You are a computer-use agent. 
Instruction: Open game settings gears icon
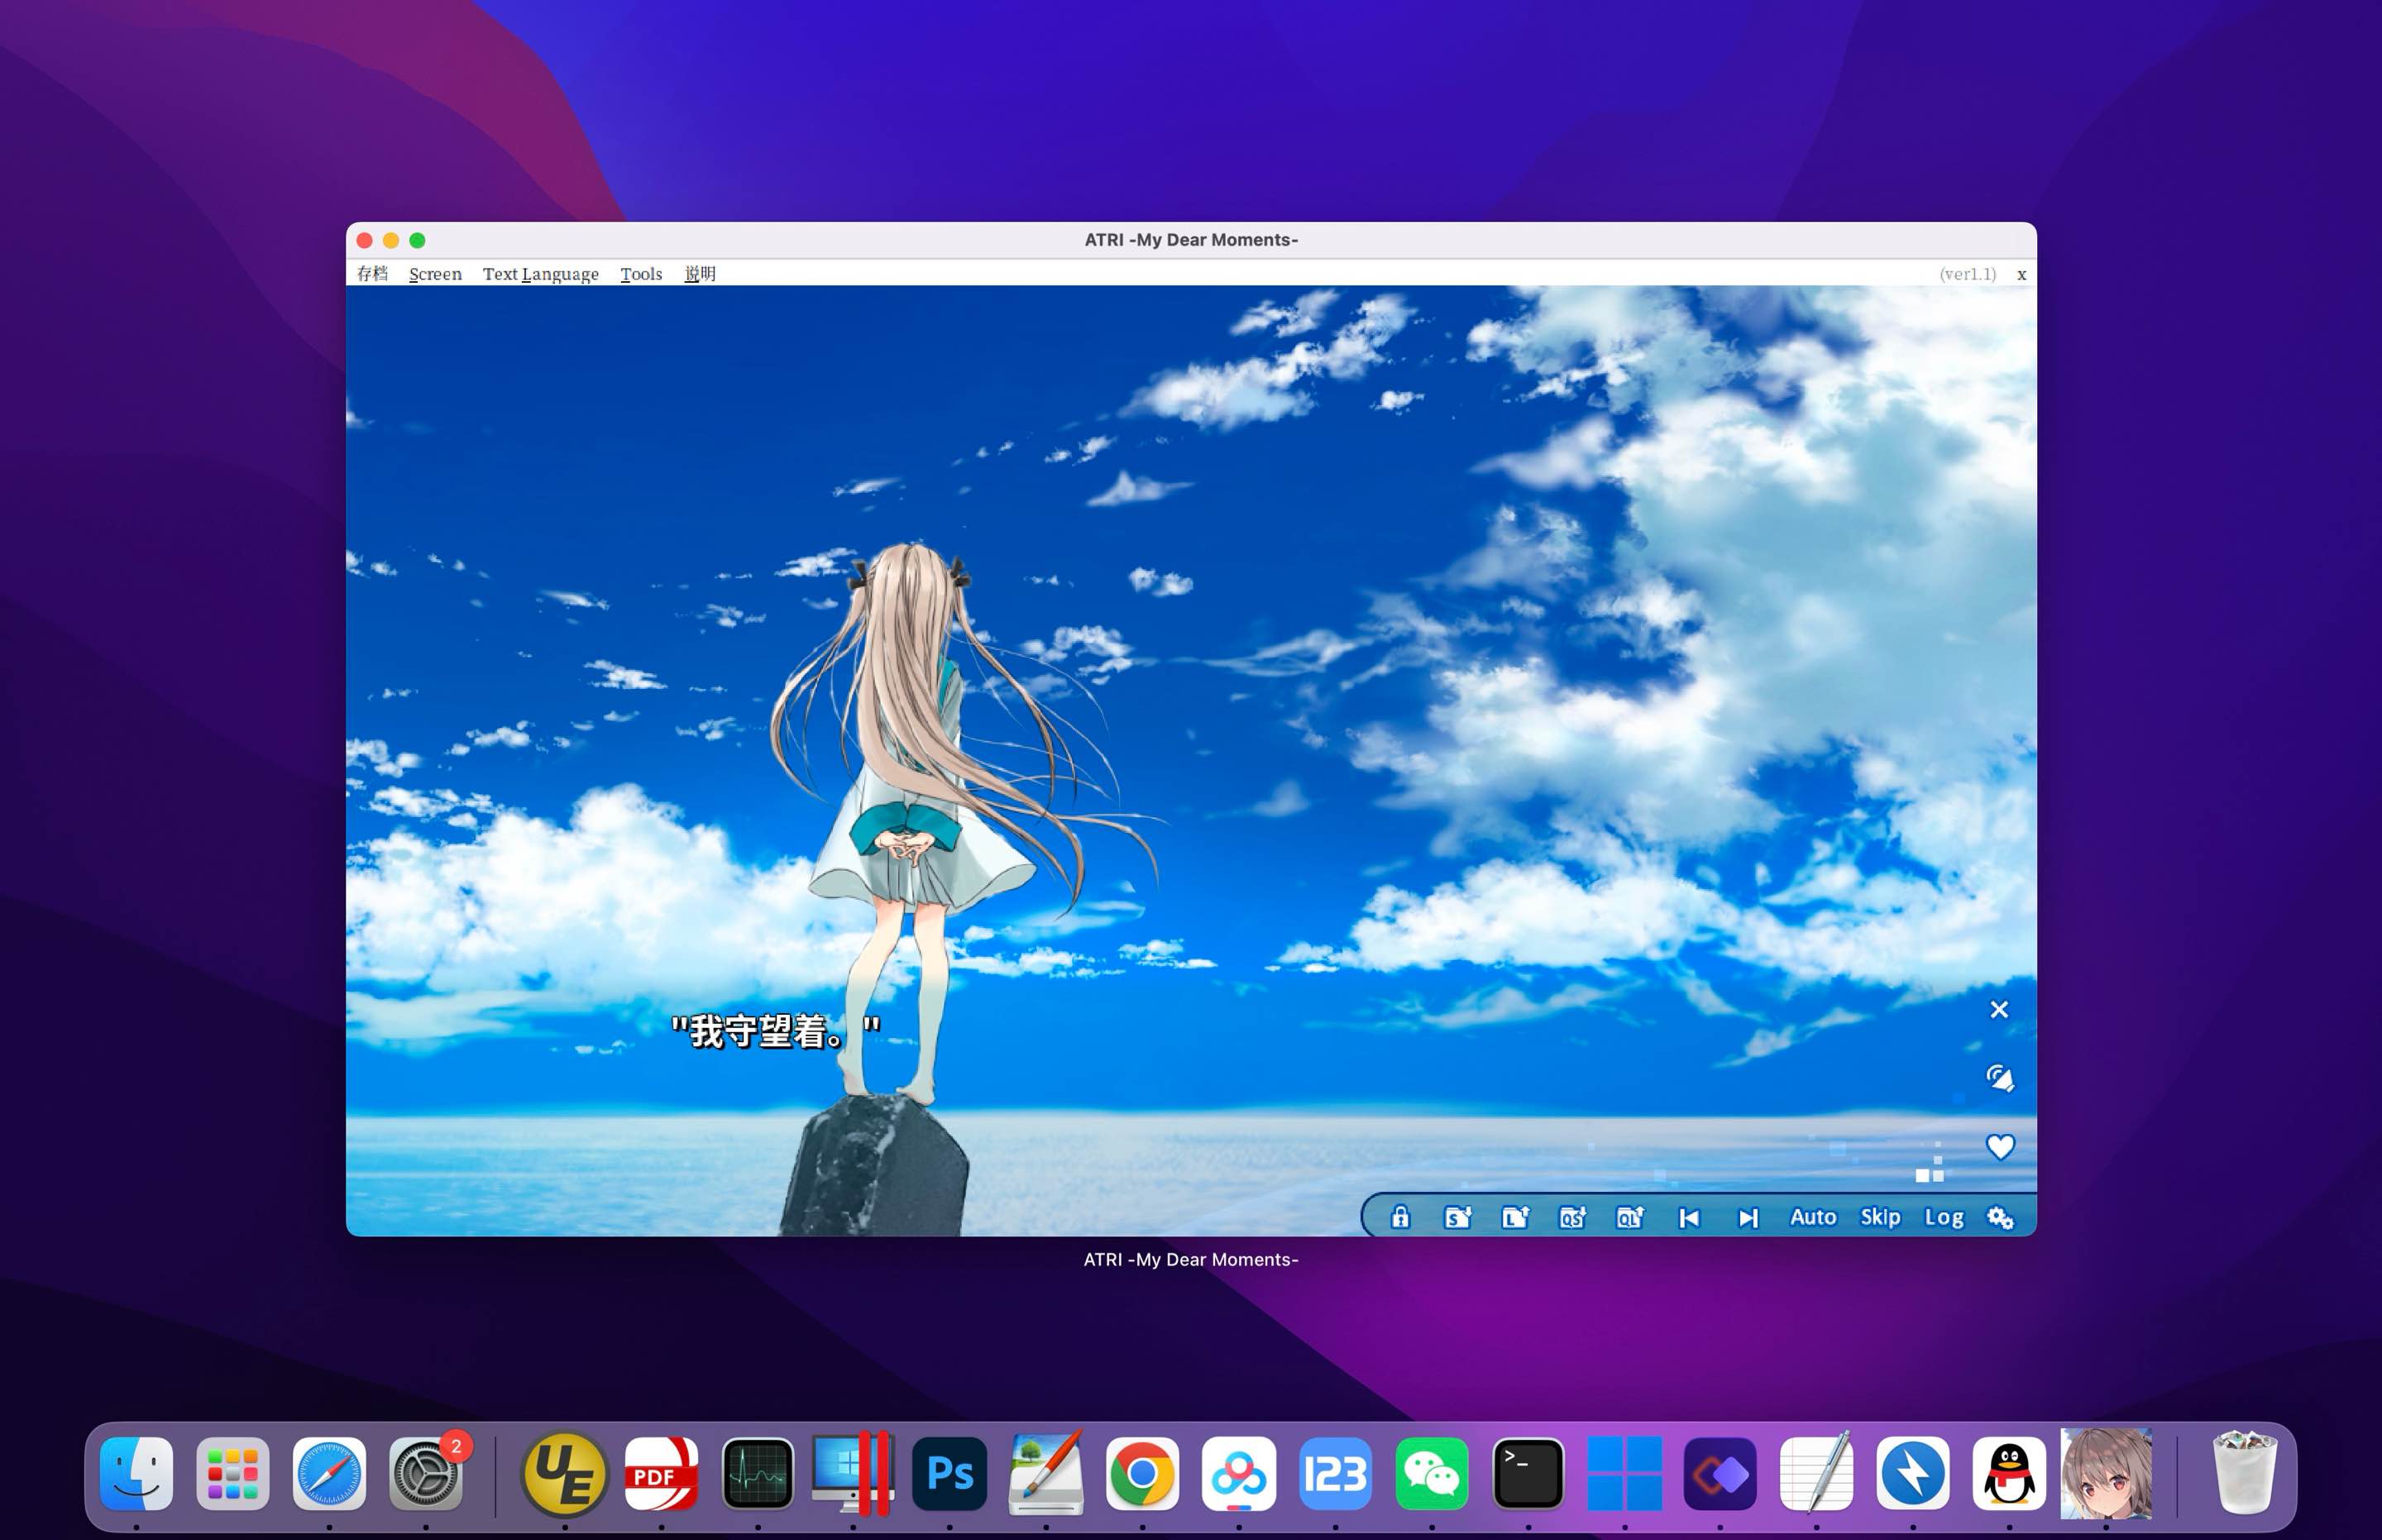click(2000, 1218)
